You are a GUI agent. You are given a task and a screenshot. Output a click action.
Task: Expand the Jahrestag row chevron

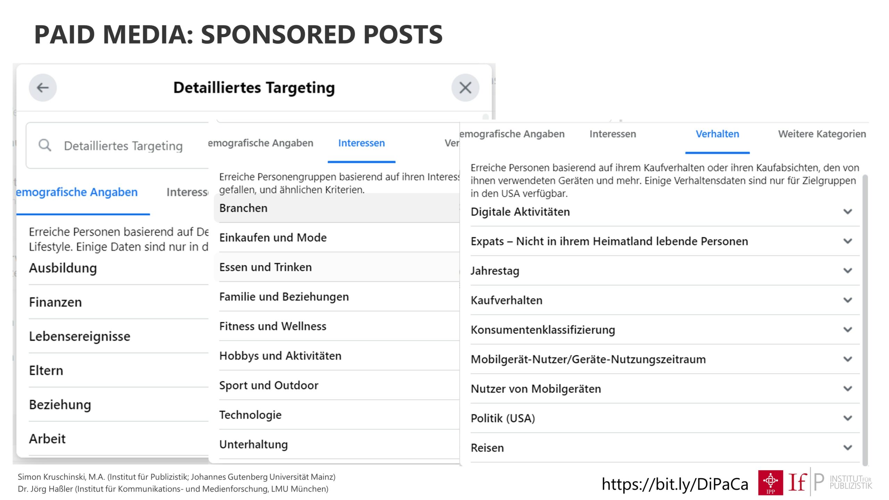point(848,270)
